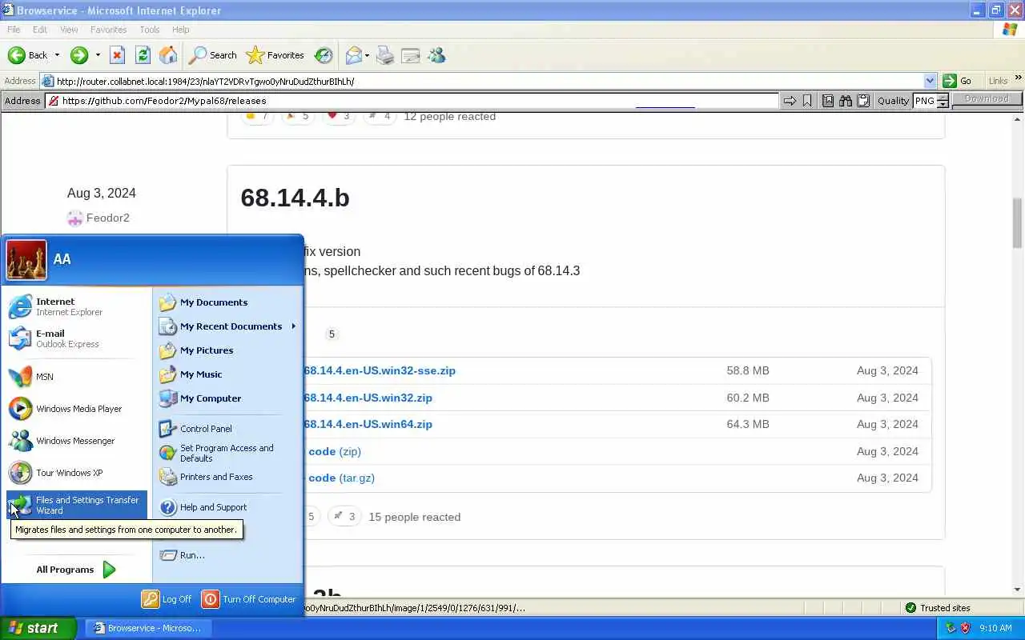Print the page with the printer icon
The width and height of the screenshot is (1025, 640).
[x=385, y=55]
